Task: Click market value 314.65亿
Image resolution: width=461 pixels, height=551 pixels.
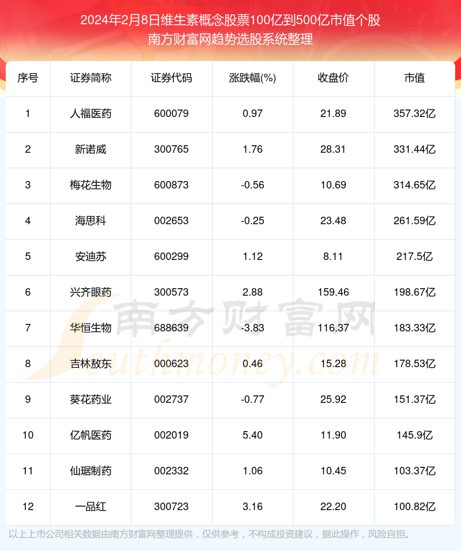Action: [x=415, y=185]
